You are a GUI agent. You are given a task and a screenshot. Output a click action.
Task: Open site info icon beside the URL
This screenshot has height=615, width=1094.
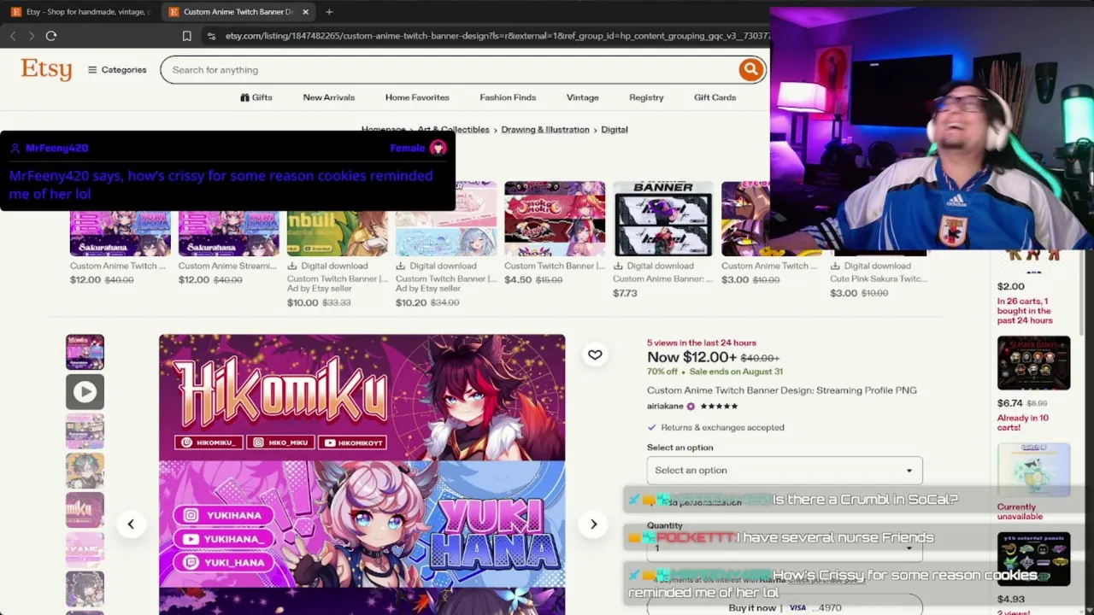tap(211, 36)
